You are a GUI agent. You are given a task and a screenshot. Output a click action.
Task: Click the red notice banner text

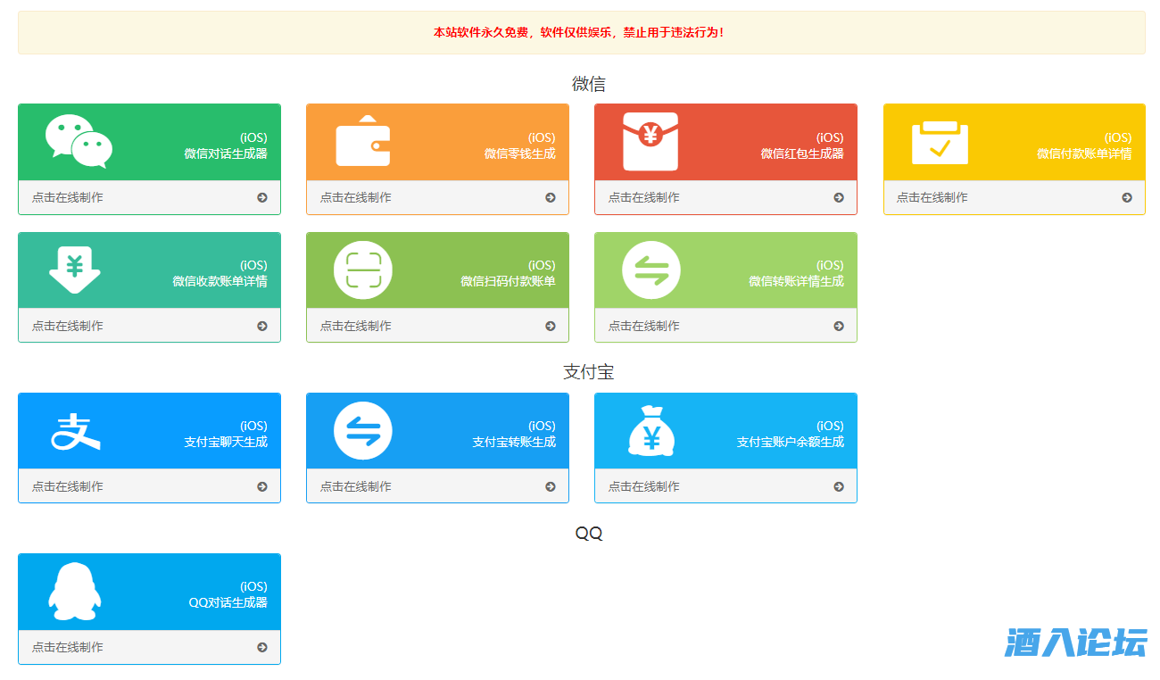click(580, 33)
